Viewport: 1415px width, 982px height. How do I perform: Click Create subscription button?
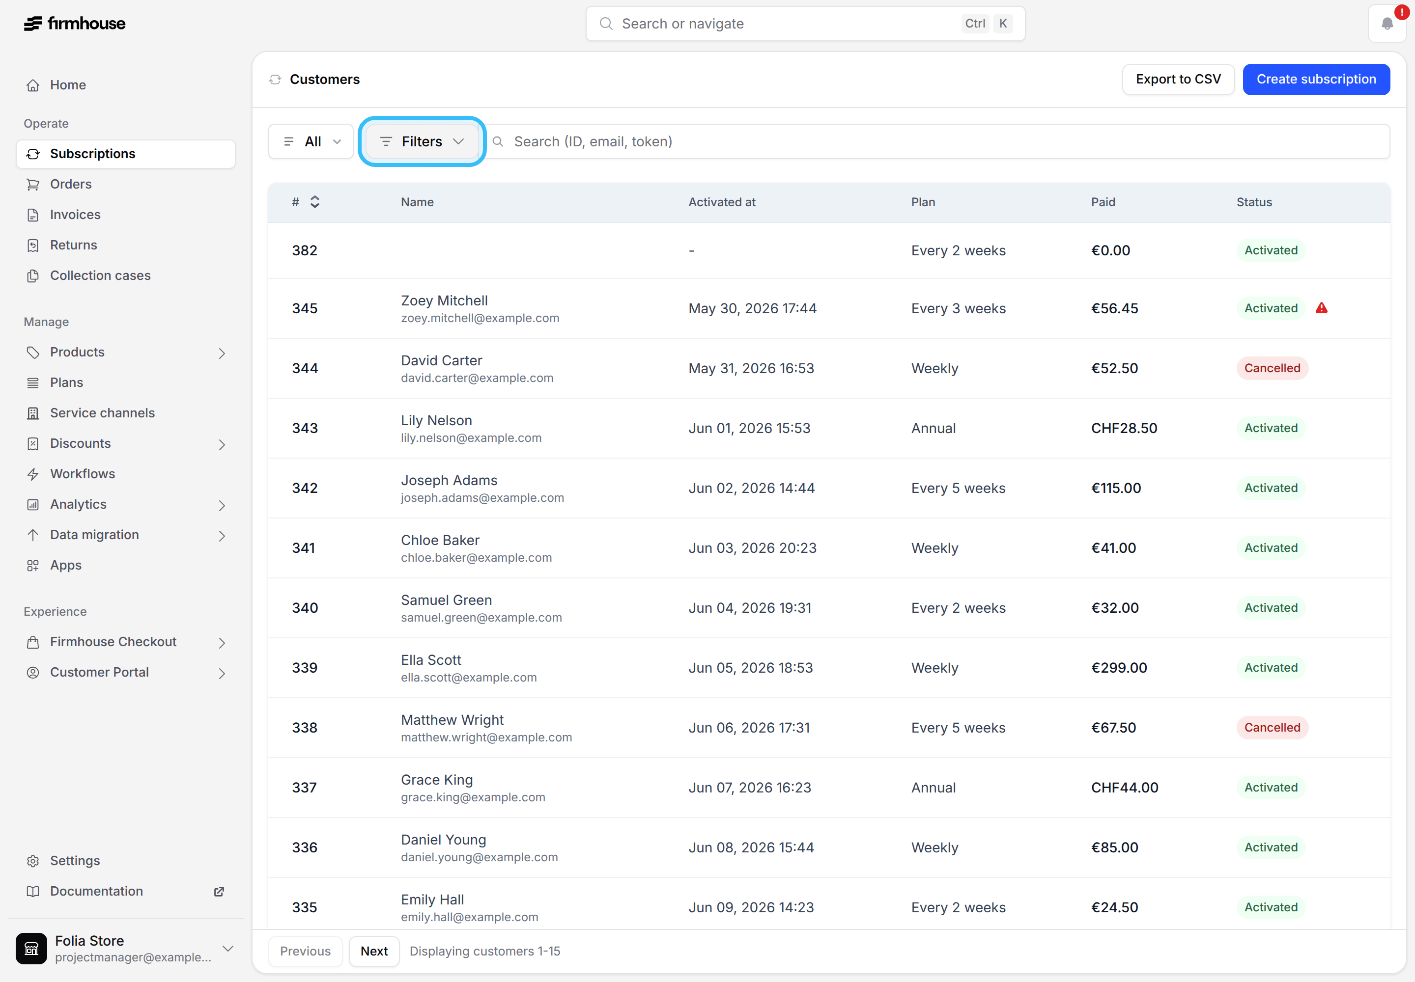[1316, 80]
